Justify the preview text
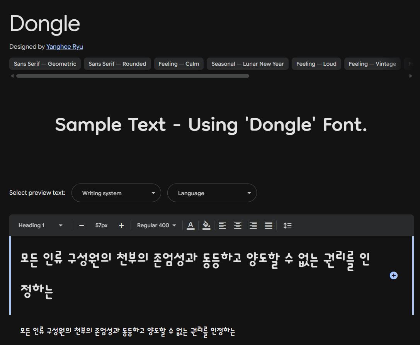Image resolution: width=420 pixels, height=345 pixels. [x=269, y=225]
